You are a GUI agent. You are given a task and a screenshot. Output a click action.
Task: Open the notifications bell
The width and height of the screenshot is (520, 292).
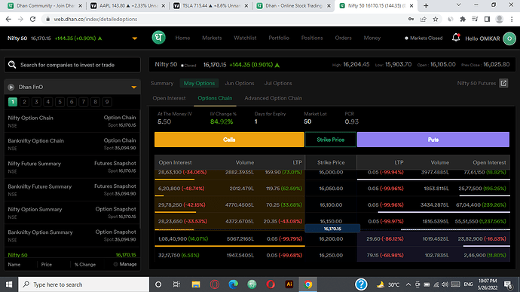coord(456,38)
